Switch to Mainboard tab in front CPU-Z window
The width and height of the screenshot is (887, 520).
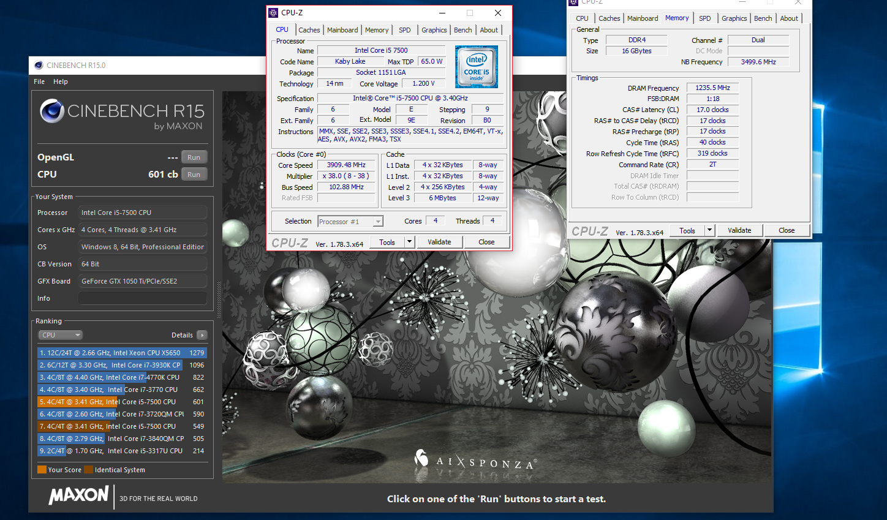pyautogui.click(x=342, y=30)
